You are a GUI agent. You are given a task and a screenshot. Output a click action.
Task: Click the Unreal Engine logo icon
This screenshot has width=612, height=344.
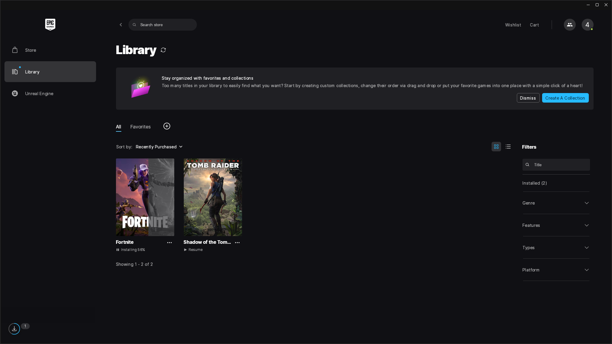tap(15, 93)
